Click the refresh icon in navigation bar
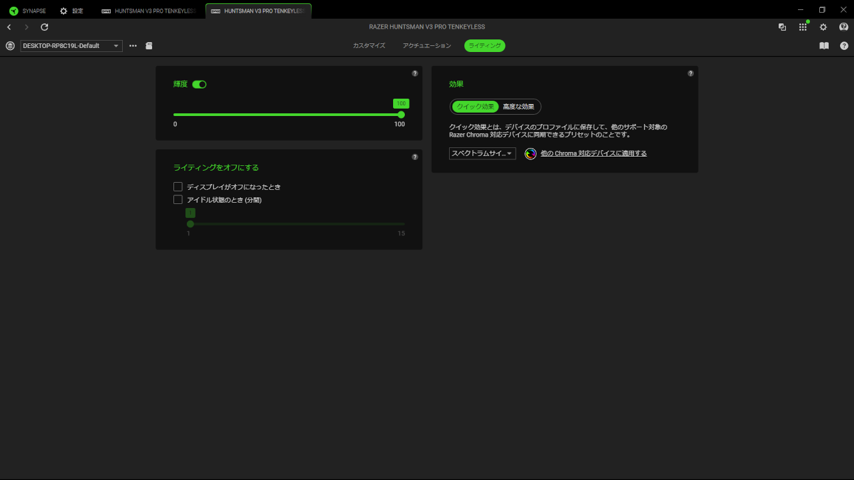854x480 pixels. (x=45, y=27)
